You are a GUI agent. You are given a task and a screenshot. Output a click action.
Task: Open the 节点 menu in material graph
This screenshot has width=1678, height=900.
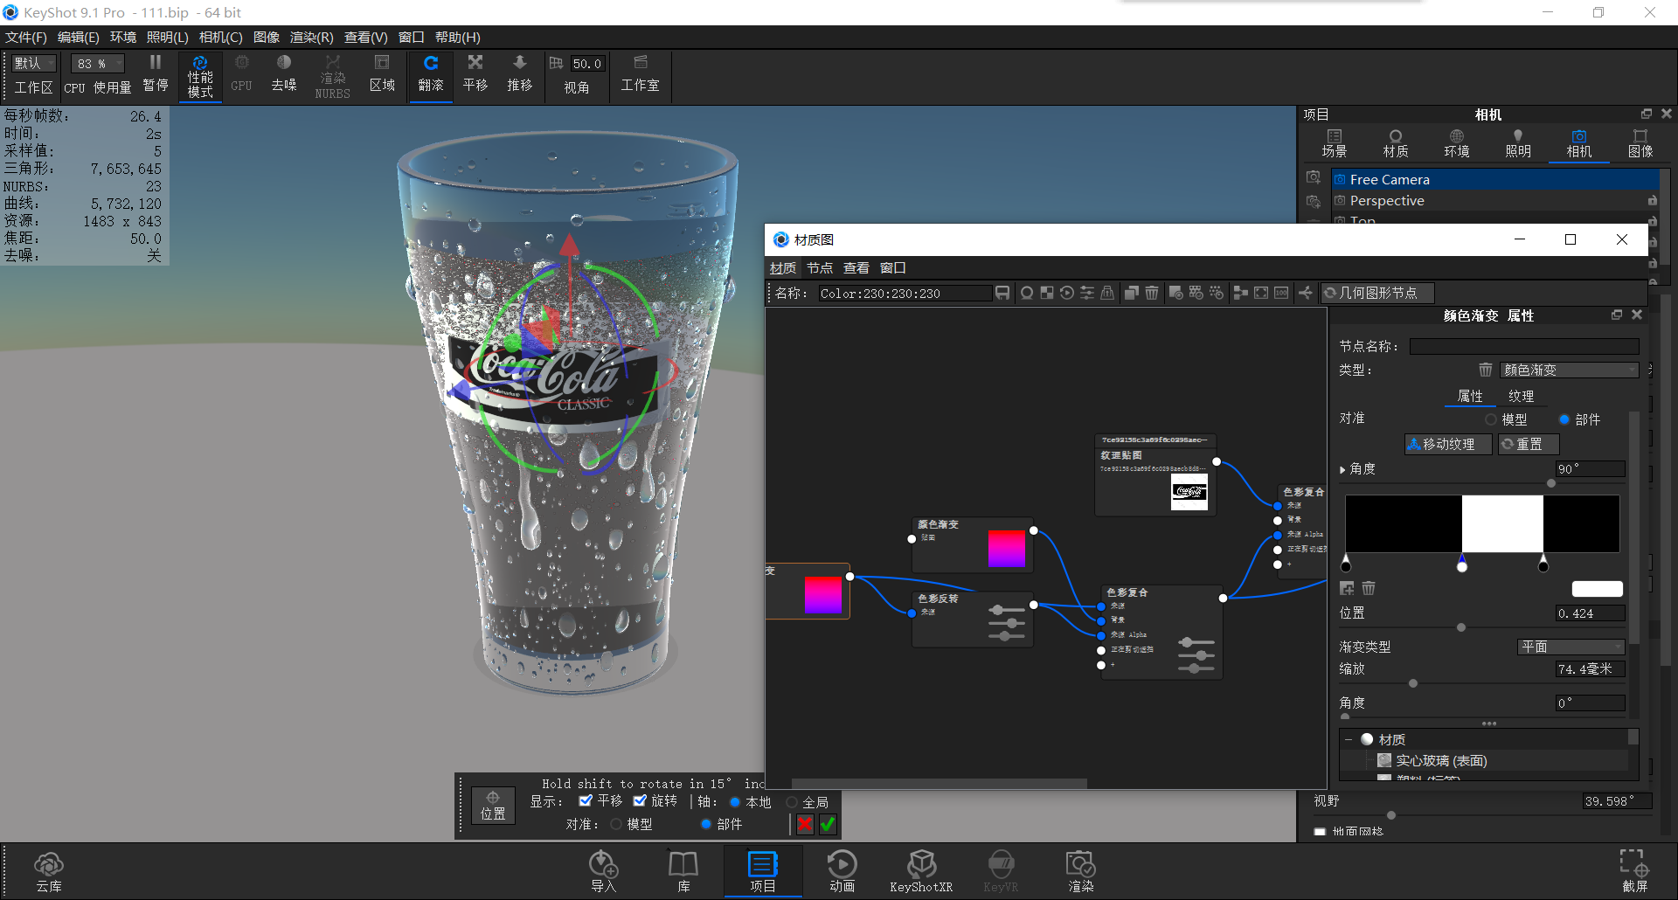(x=819, y=267)
